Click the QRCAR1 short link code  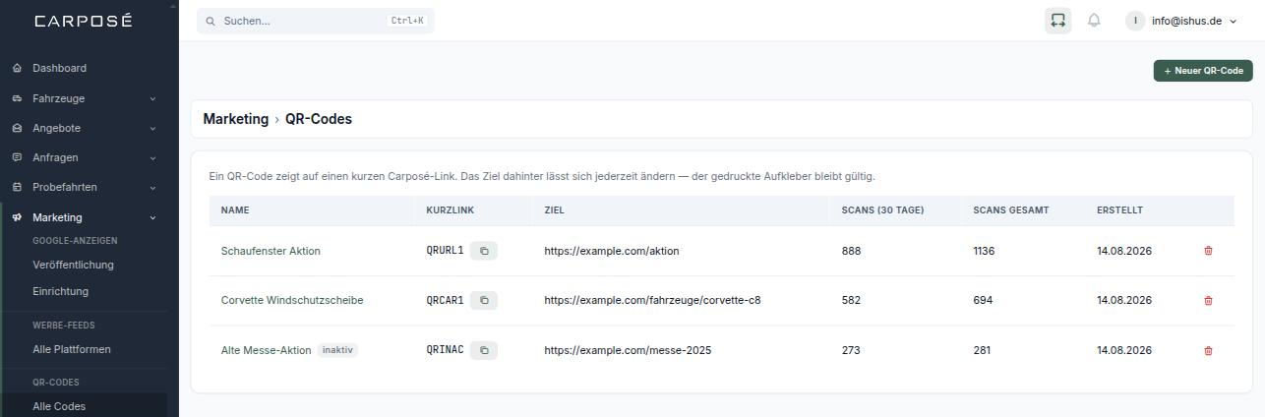tap(445, 300)
